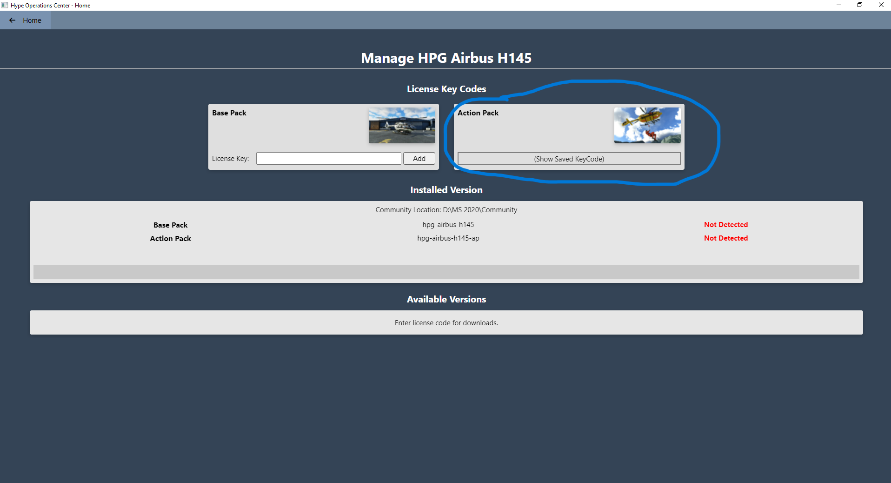The image size is (891, 483).
Task: Click Not Detected status for Base Pack
Action: click(725, 225)
